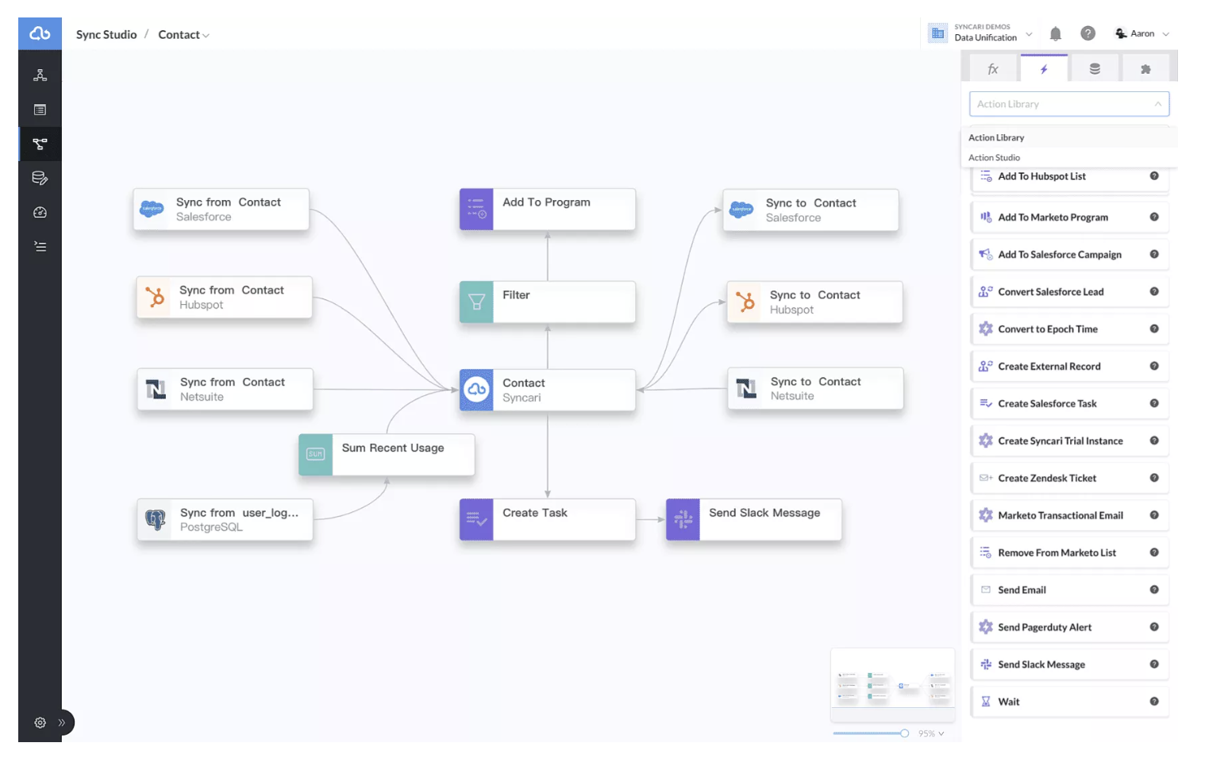
Task: Click the Syncari cloud logo
Action: click(x=40, y=33)
